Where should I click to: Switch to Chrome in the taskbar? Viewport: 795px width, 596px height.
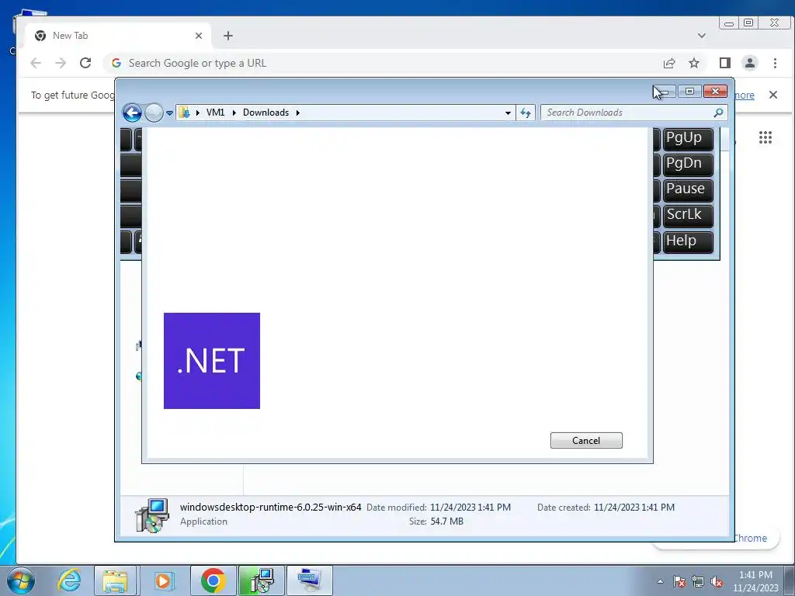tap(213, 580)
